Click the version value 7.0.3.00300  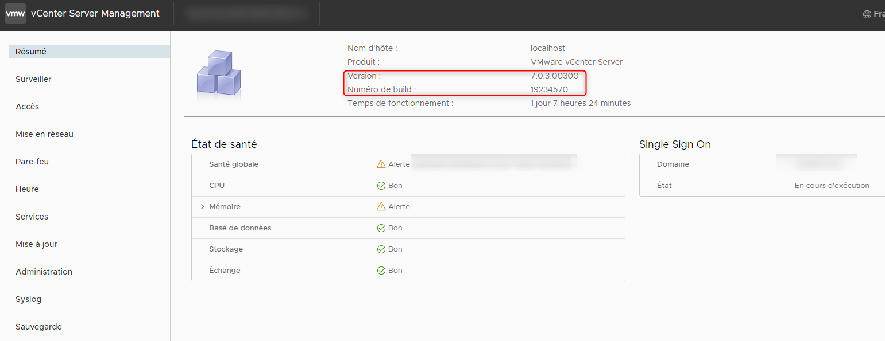(554, 76)
